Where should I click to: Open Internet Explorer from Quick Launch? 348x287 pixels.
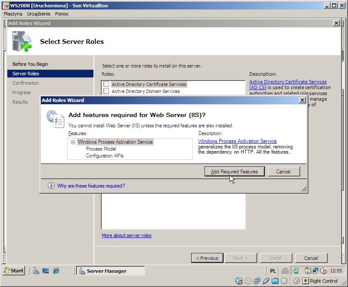pyautogui.click(x=56, y=271)
